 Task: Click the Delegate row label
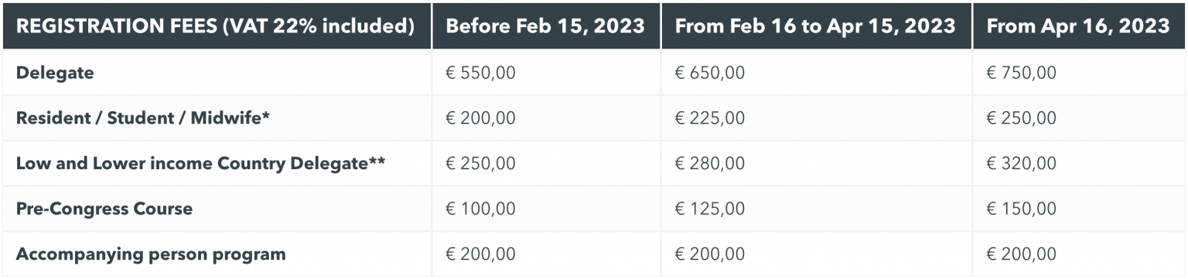click(x=55, y=73)
